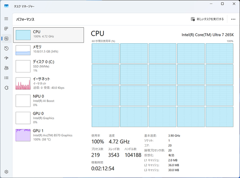Open the Services page icon

tap(6, 88)
